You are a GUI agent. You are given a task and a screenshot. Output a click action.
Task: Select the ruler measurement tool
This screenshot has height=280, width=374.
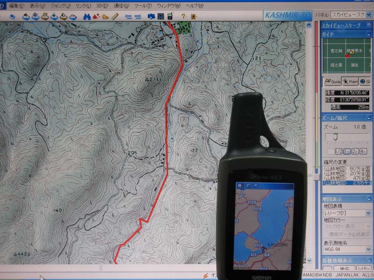(114, 17)
